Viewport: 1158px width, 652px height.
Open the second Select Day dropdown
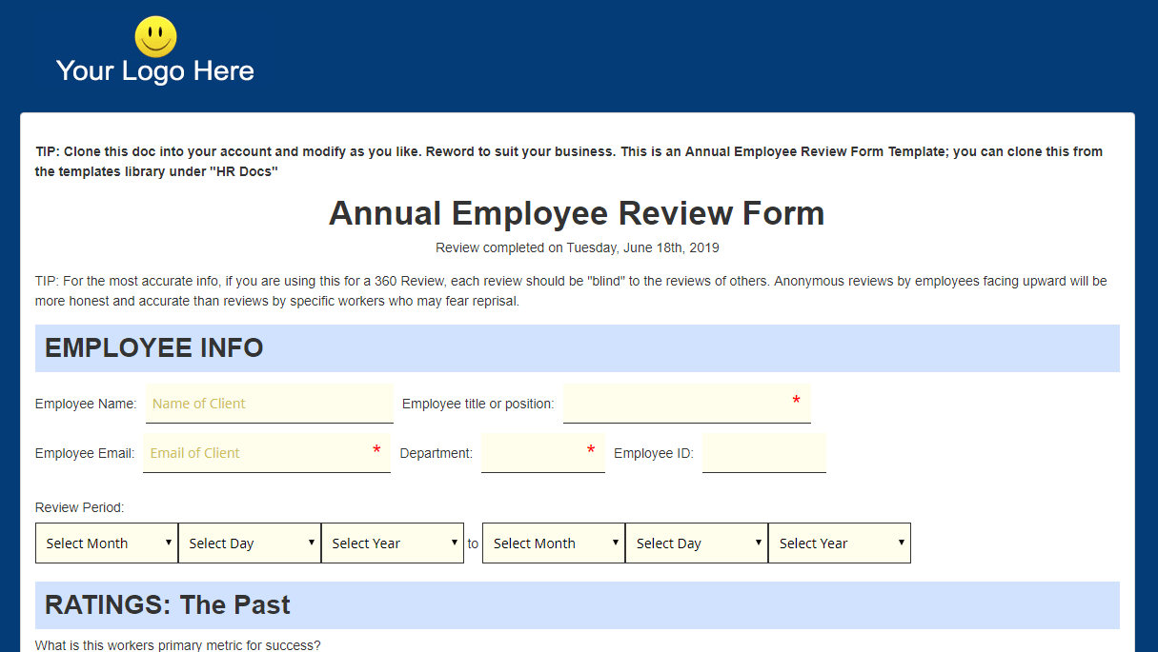tap(696, 543)
